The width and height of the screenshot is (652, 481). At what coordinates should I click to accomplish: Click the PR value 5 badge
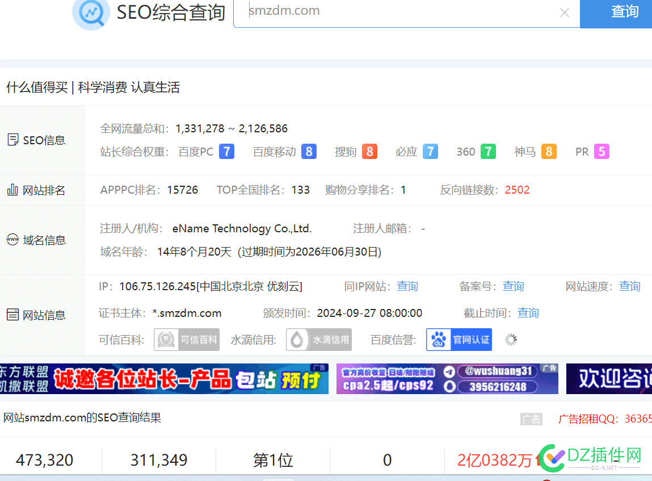tap(601, 152)
